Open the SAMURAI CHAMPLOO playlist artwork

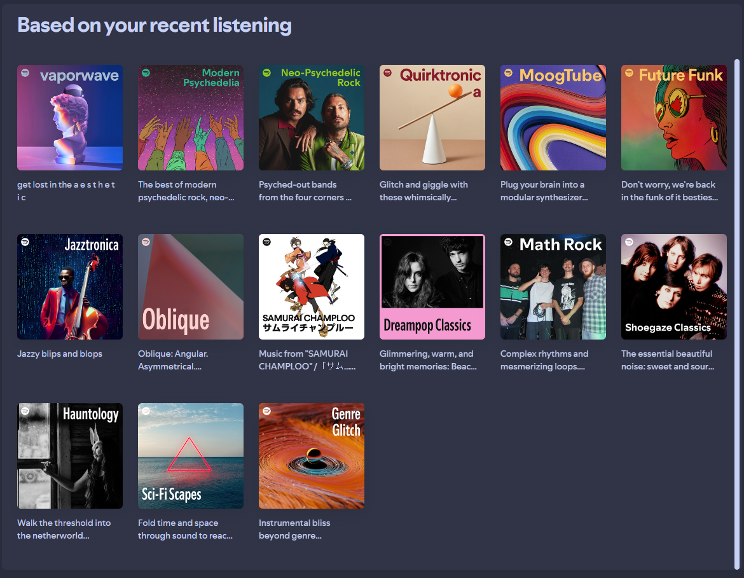point(312,287)
